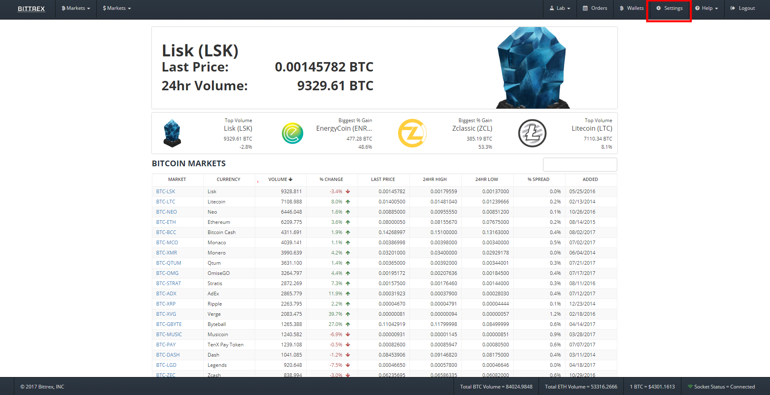770x395 pixels.
Task: Expand the Help dropdown menu
Action: coord(706,8)
